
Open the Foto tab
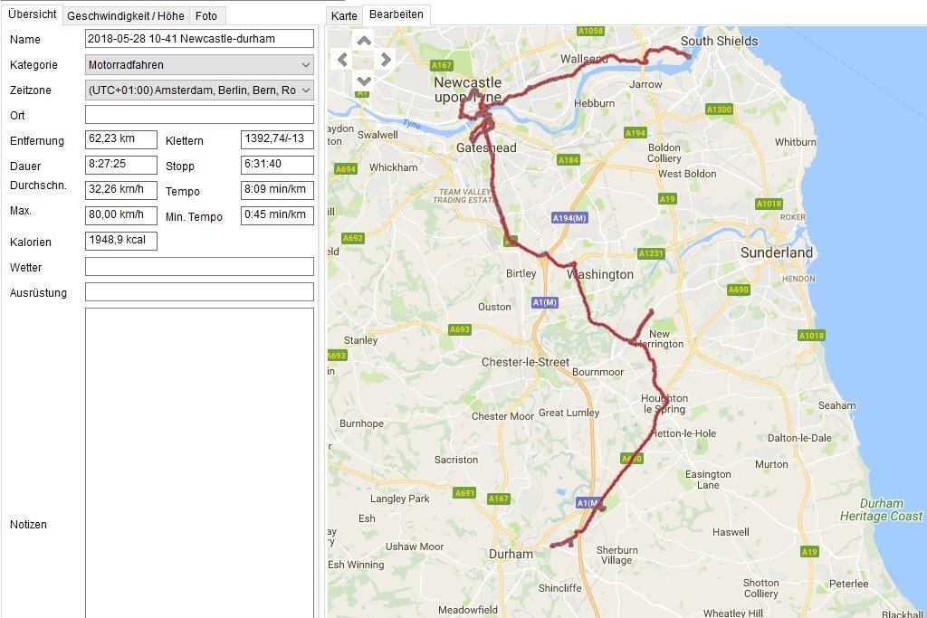(x=206, y=15)
